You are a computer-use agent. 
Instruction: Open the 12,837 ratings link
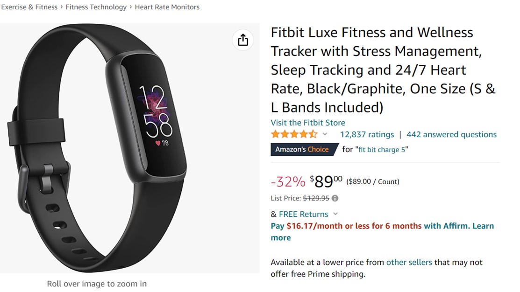367,134
